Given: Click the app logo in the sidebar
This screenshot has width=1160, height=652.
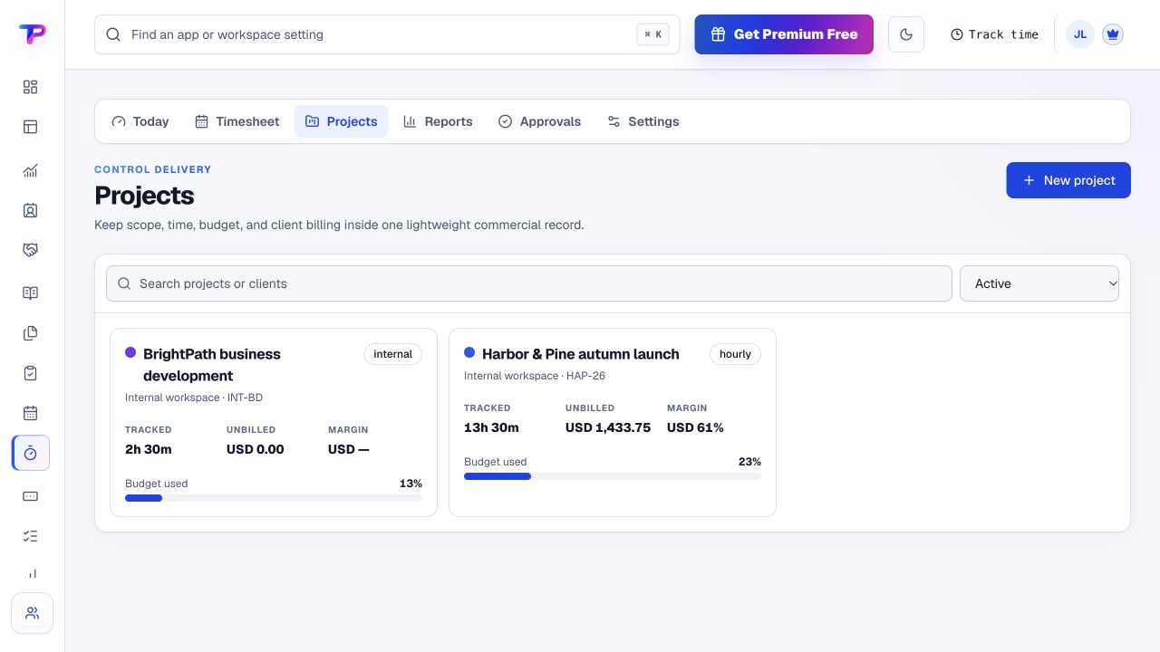Looking at the screenshot, I should (x=32, y=34).
